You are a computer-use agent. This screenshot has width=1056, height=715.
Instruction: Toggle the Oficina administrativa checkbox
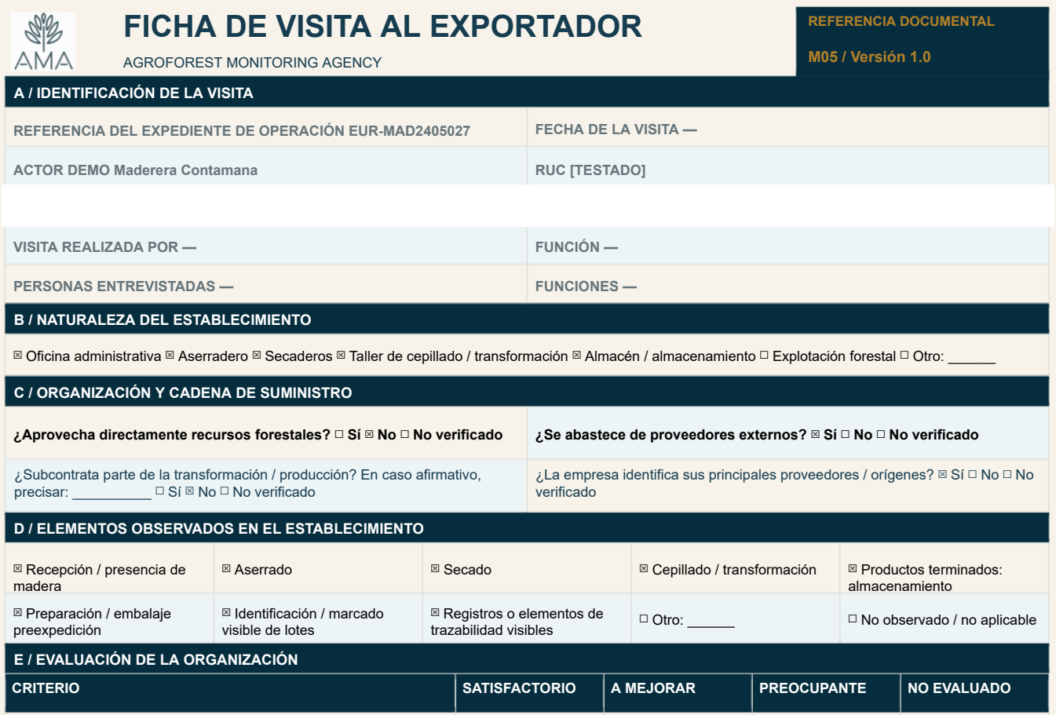point(18,356)
